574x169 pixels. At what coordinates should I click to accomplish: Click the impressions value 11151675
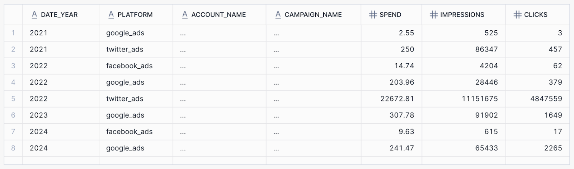(480, 99)
